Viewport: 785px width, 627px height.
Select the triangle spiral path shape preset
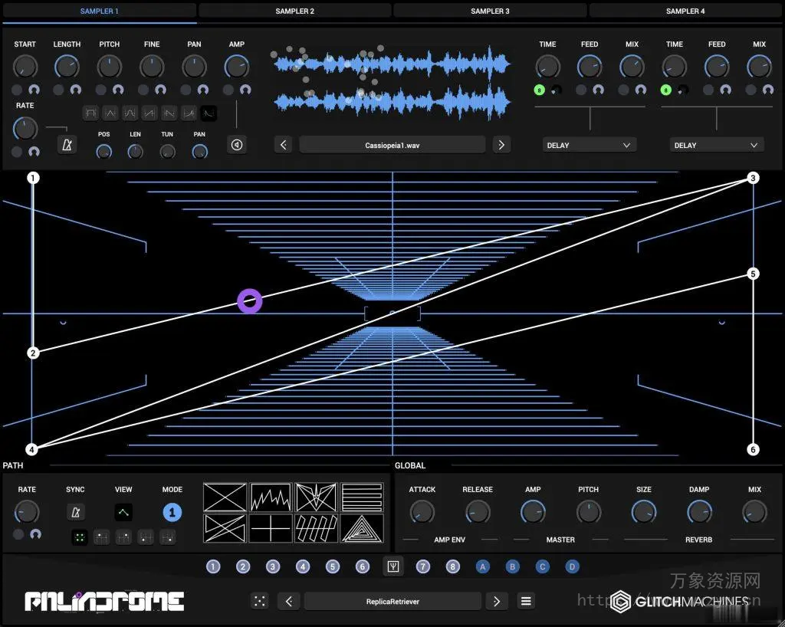[362, 529]
